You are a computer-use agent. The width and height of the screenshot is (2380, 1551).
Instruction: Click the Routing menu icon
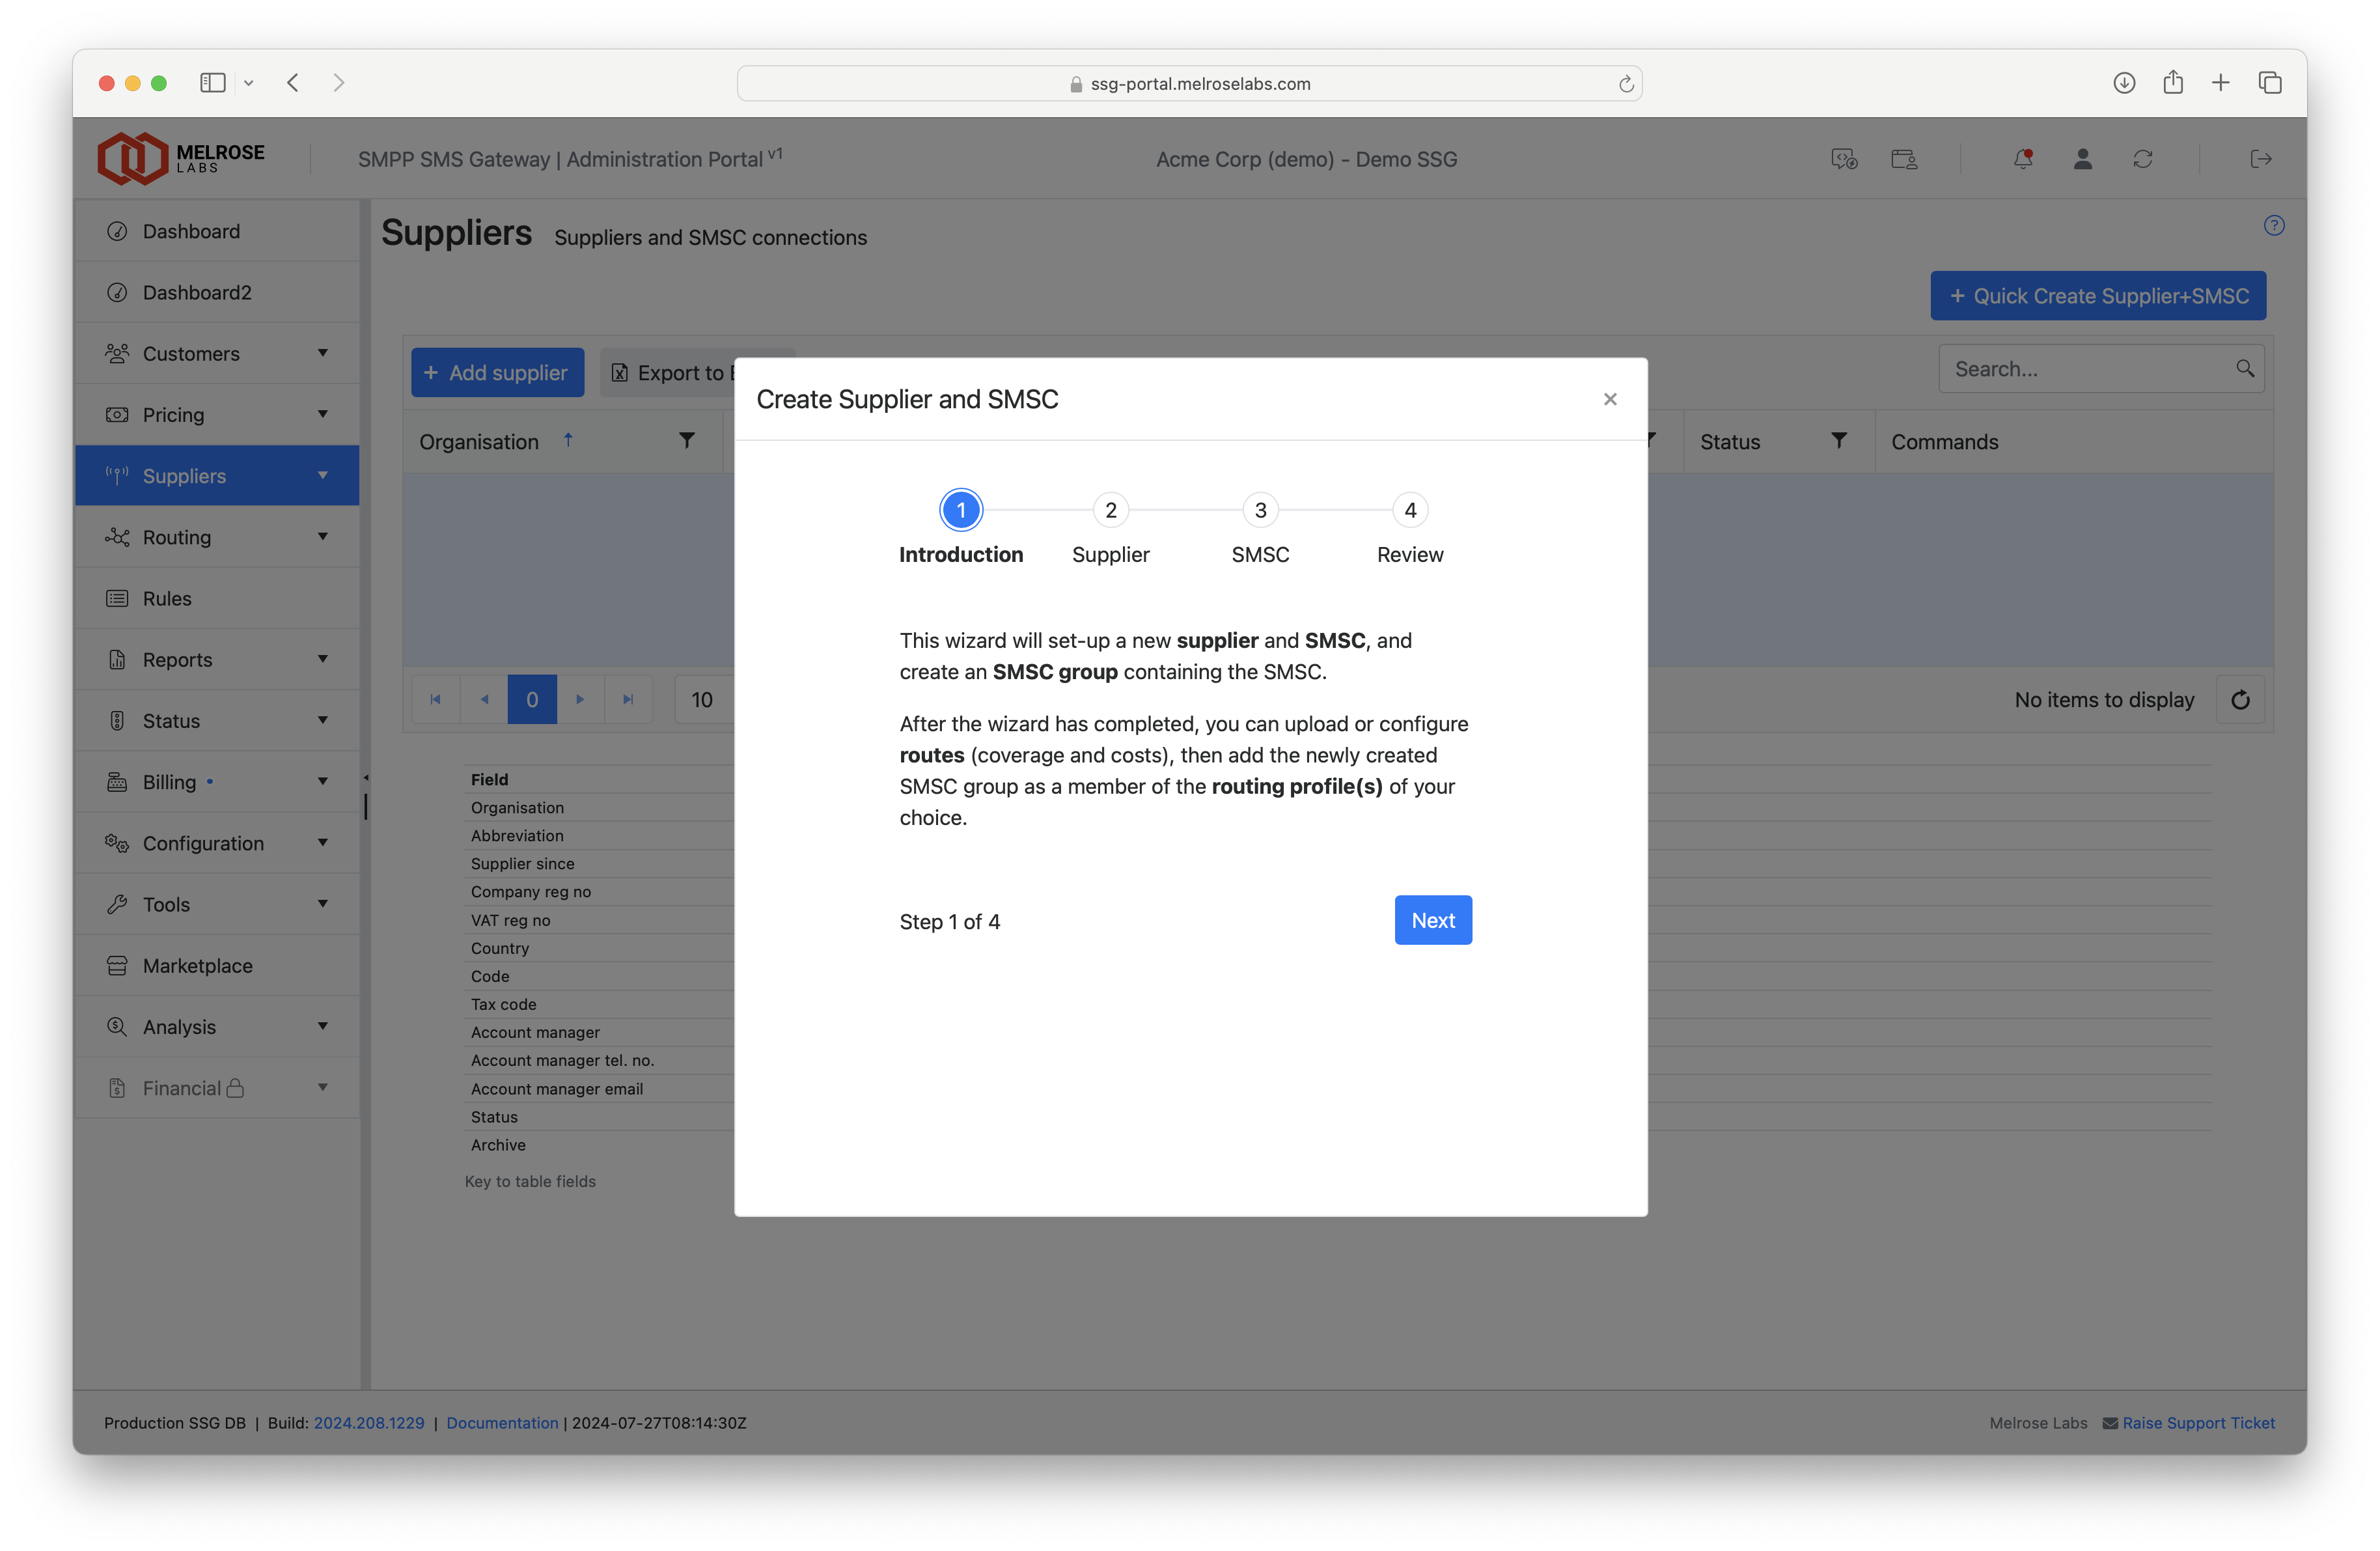[x=117, y=536]
